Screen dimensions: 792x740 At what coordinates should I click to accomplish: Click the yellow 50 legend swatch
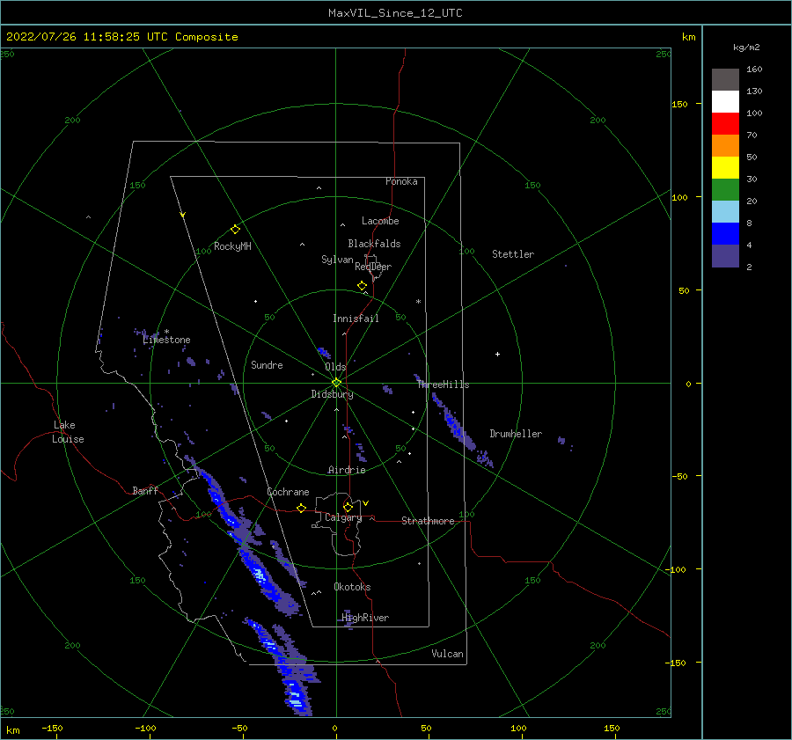tap(725, 168)
